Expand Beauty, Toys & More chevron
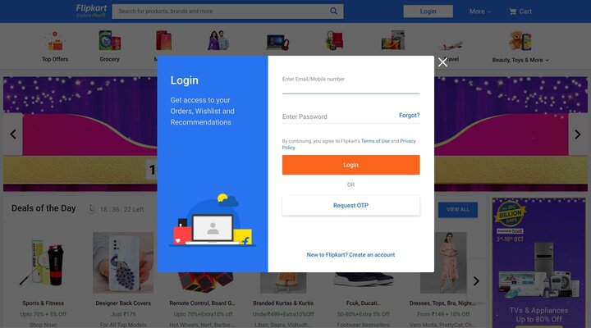 tap(547, 60)
